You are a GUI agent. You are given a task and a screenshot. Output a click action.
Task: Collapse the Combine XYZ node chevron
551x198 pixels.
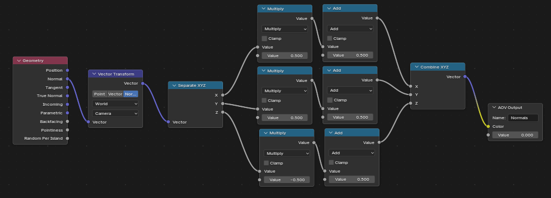point(417,67)
